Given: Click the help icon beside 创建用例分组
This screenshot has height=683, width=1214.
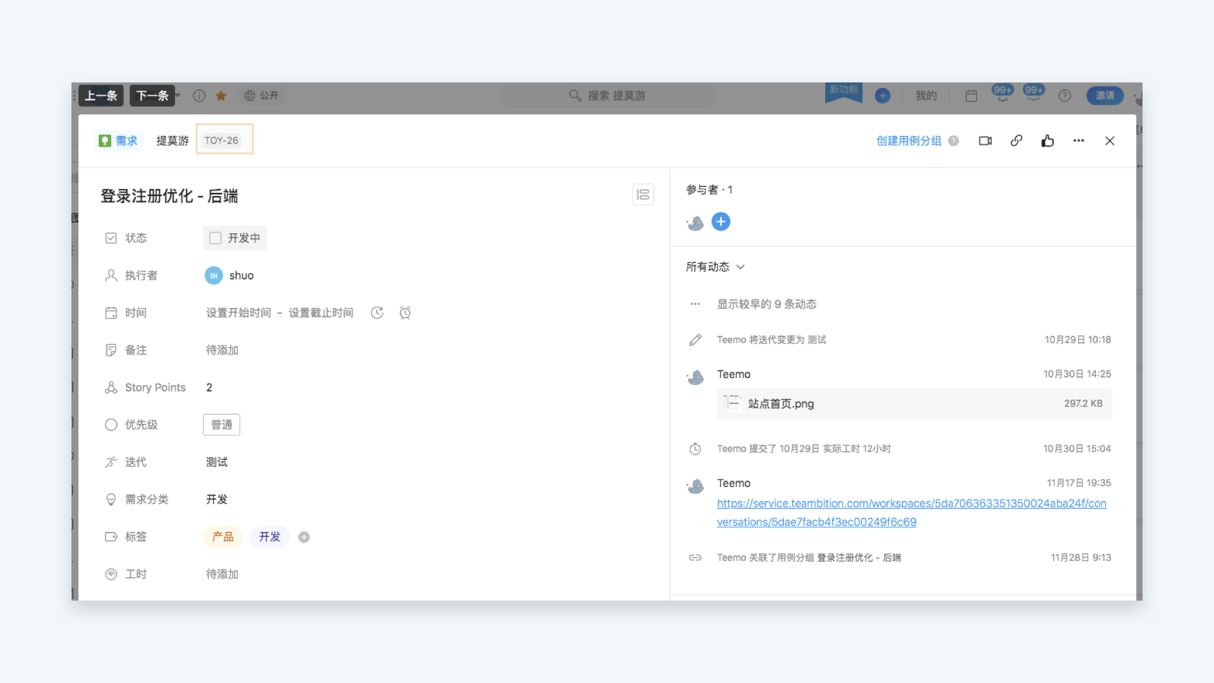Looking at the screenshot, I should 953,141.
